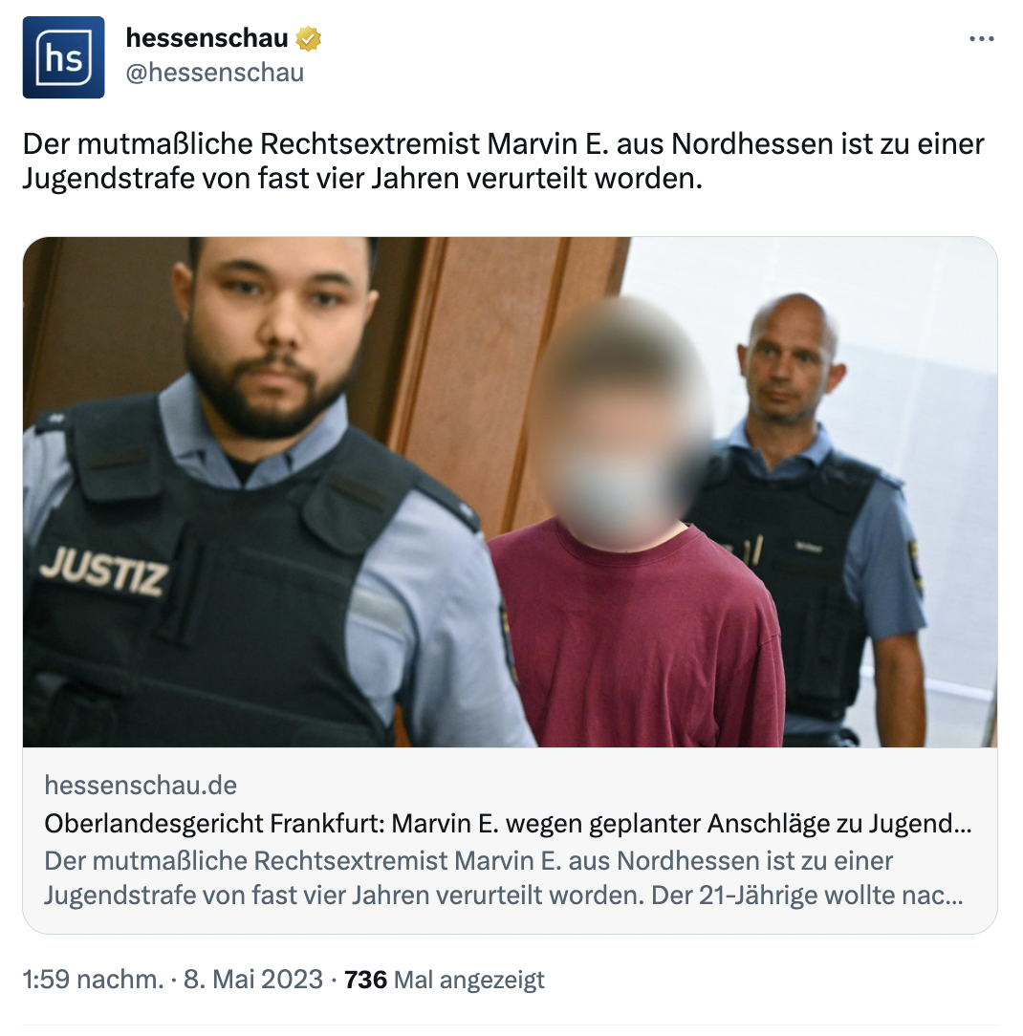Click the article description starting 'Der mutmaßliche Rechtsextremist'
The width and height of the screenshot is (1023, 1036).
[504, 878]
